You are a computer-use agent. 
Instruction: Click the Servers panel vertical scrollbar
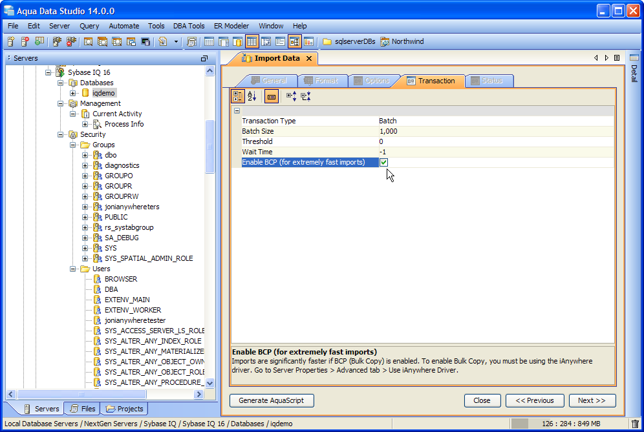pyautogui.click(x=210, y=147)
